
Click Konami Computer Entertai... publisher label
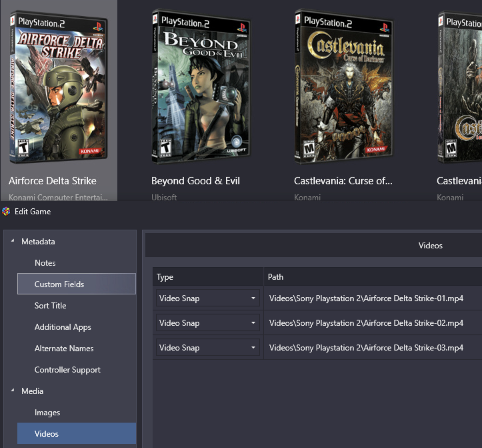click(58, 197)
